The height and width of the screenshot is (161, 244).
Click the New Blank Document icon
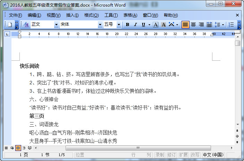pyautogui.click(x=10, y=25)
